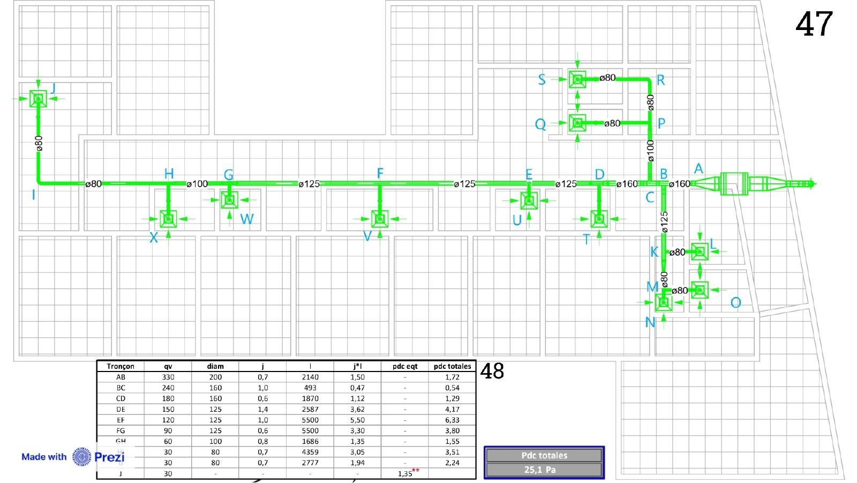Click the ø100 duct label between H and G

click(197, 184)
